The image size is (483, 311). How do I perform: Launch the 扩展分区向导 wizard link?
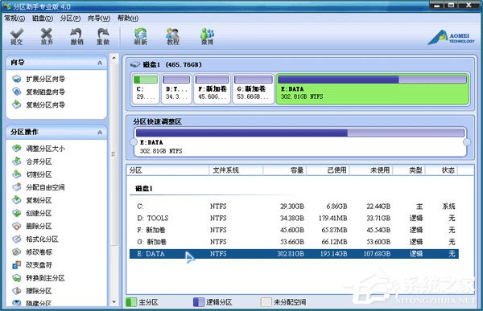pos(39,79)
